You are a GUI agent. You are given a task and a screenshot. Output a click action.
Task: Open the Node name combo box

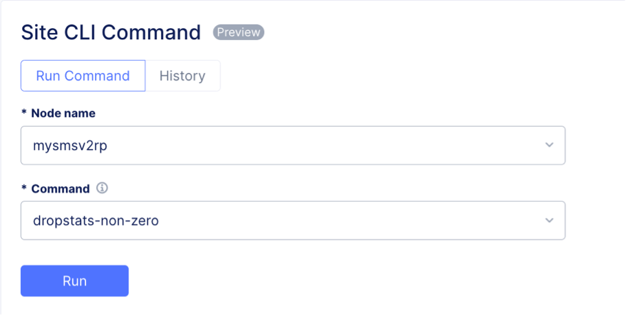pyautogui.click(x=292, y=145)
